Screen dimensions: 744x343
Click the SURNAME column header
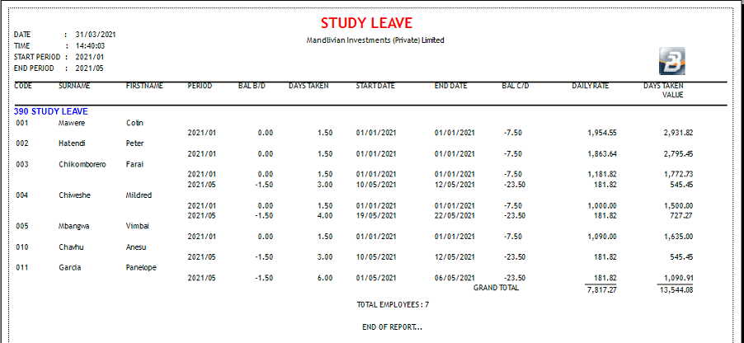(x=74, y=87)
